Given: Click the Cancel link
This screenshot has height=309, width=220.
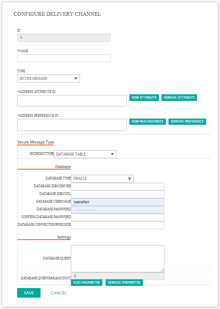Looking at the screenshot, I should pos(58,293).
